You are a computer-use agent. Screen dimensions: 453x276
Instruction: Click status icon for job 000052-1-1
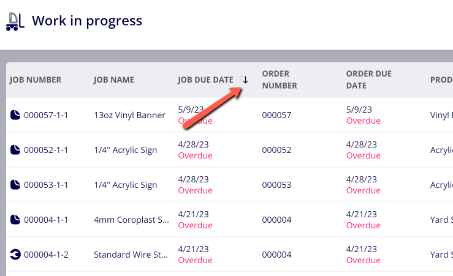coord(15,150)
